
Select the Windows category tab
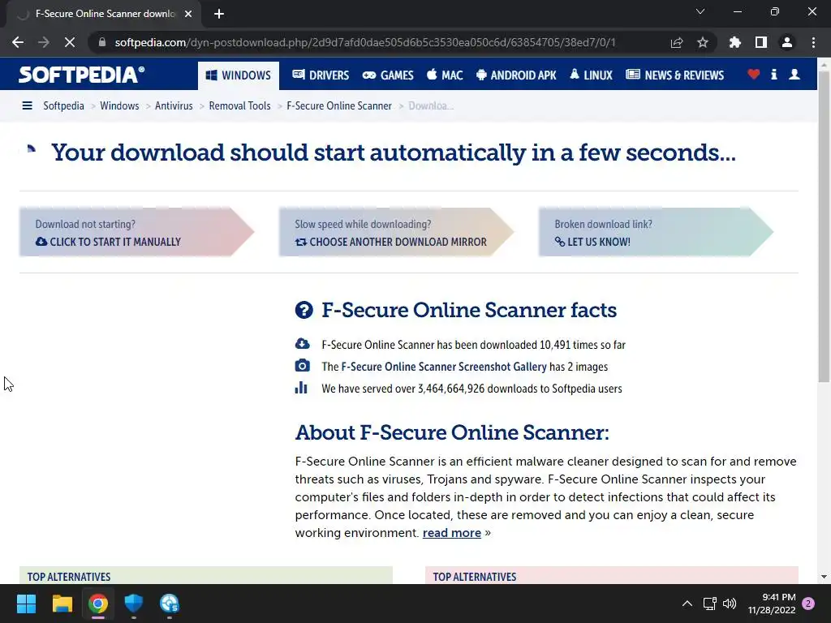click(239, 75)
